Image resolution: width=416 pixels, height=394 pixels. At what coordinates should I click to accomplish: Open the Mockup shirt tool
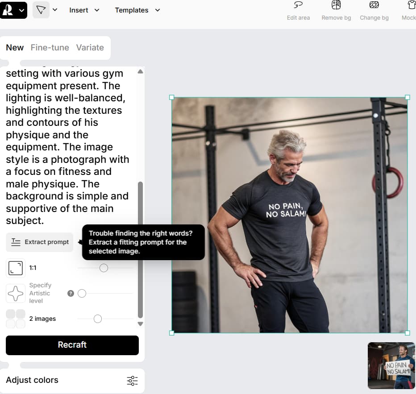click(411, 5)
